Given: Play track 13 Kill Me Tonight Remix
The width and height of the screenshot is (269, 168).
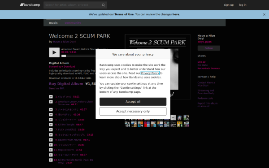Looking at the screenshot, I should point(51,160).
